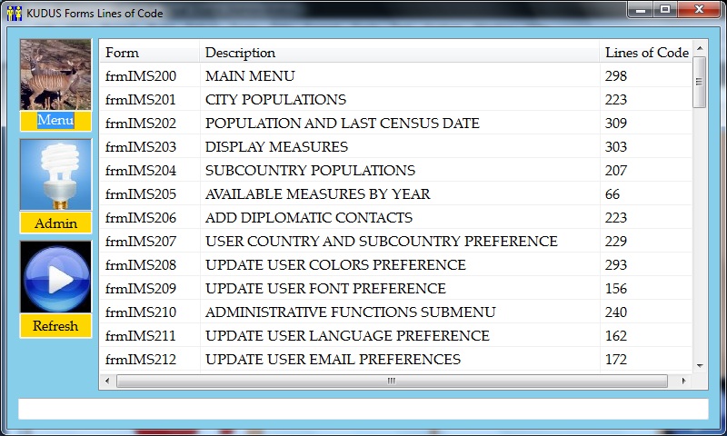Image resolution: width=727 pixels, height=436 pixels.
Task: Select the frmIMS205 form entry
Action: click(x=141, y=194)
